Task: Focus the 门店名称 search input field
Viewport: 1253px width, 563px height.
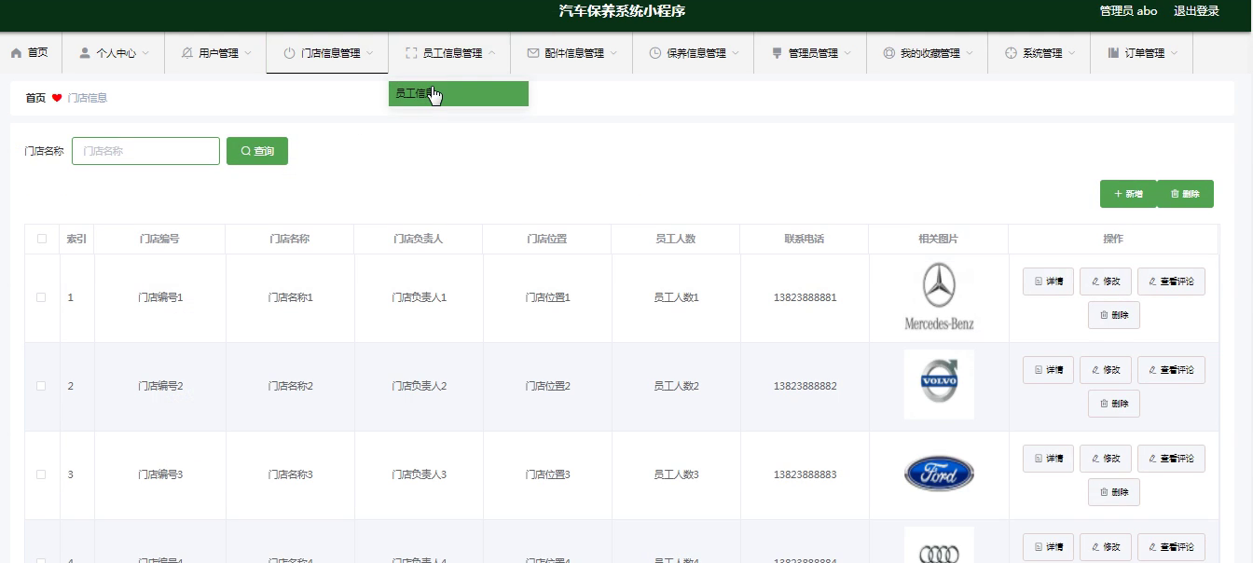Action: coord(145,151)
